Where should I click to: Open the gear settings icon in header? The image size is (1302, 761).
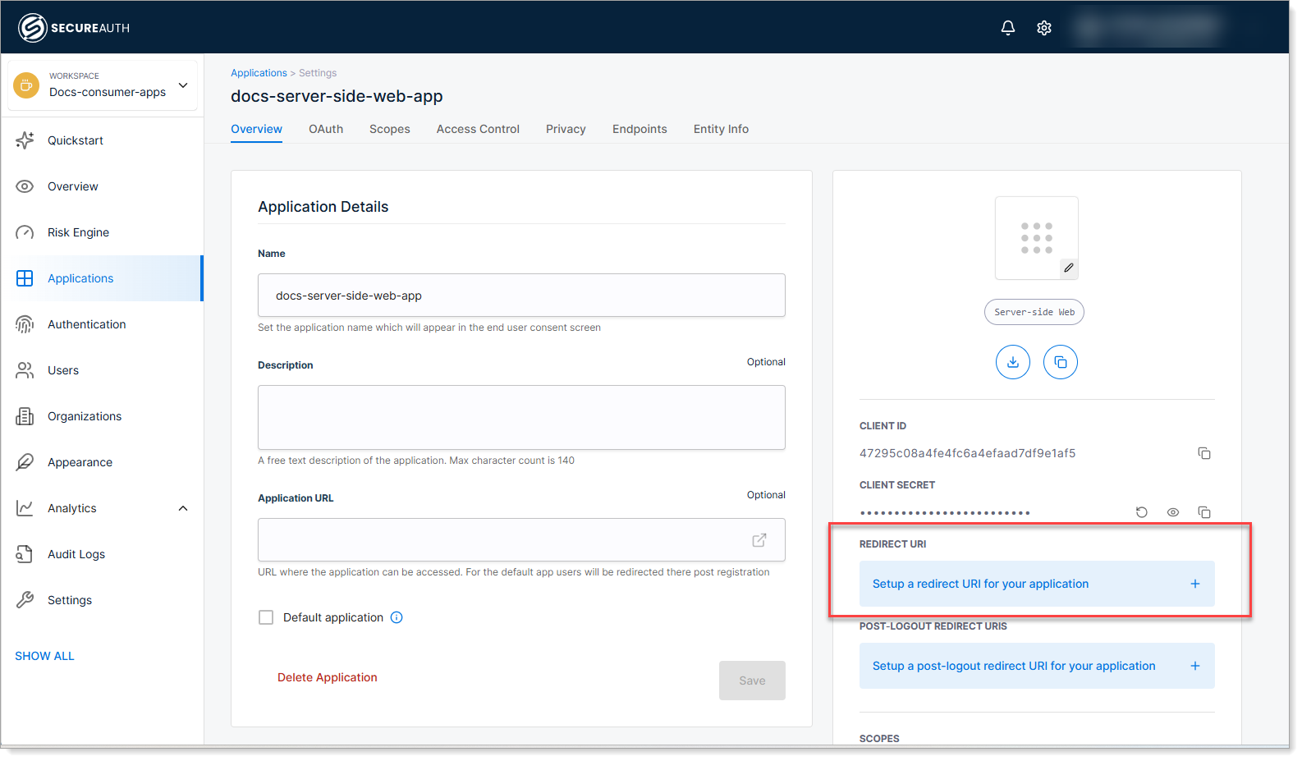click(x=1044, y=28)
